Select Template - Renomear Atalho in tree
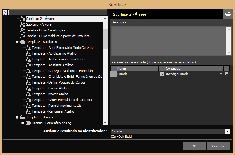Viewport: 235px width, 155px height. tap(53, 111)
